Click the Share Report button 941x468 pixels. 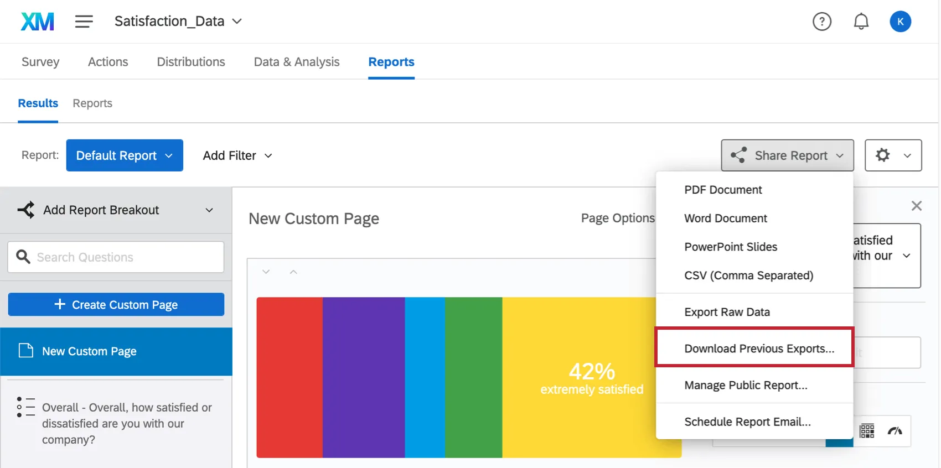pos(787,155)
